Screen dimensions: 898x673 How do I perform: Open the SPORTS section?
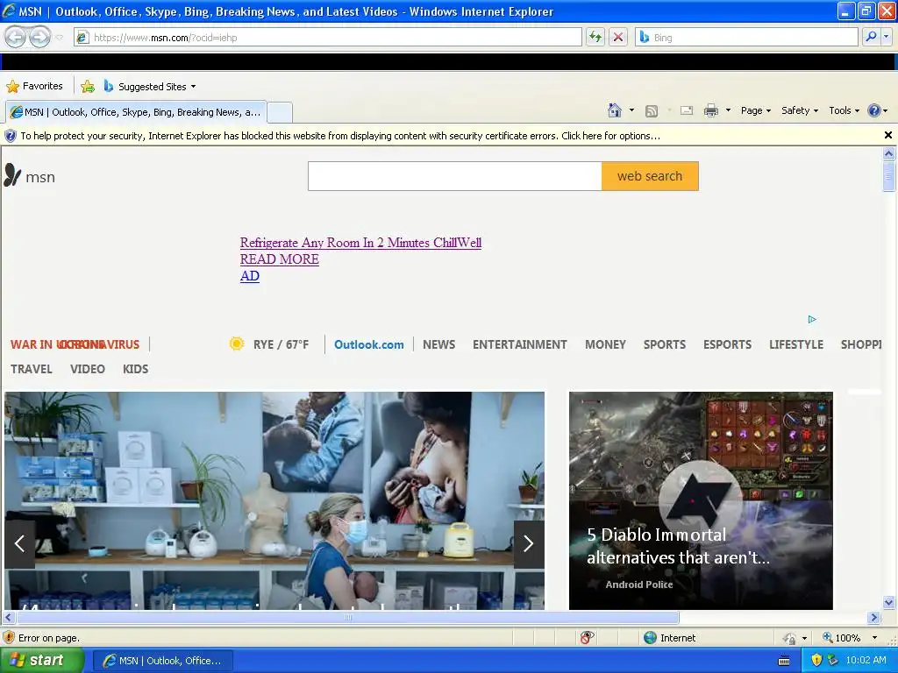[x=665, y=344]
